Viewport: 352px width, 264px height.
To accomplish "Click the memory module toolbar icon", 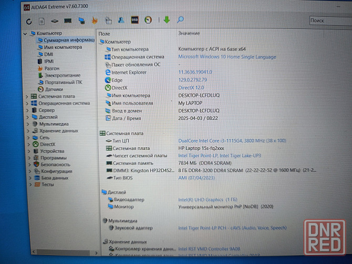I will [68, 21].
